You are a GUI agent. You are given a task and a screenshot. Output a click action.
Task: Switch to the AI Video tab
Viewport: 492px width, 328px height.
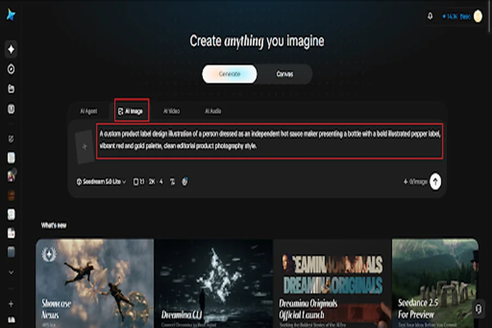coord(172,111)
